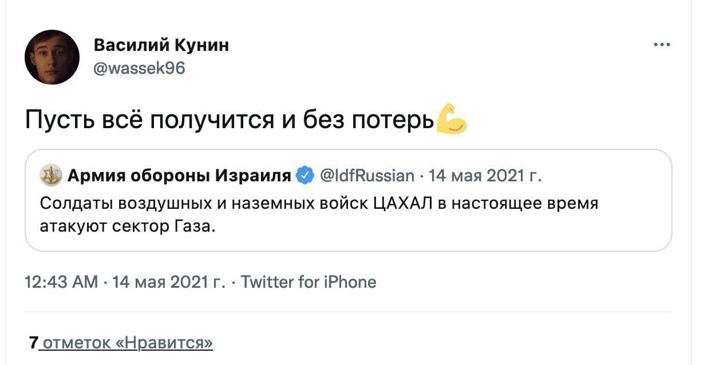
Task: Open the отметок «Нравится» likes list
Action: (128, 343)
